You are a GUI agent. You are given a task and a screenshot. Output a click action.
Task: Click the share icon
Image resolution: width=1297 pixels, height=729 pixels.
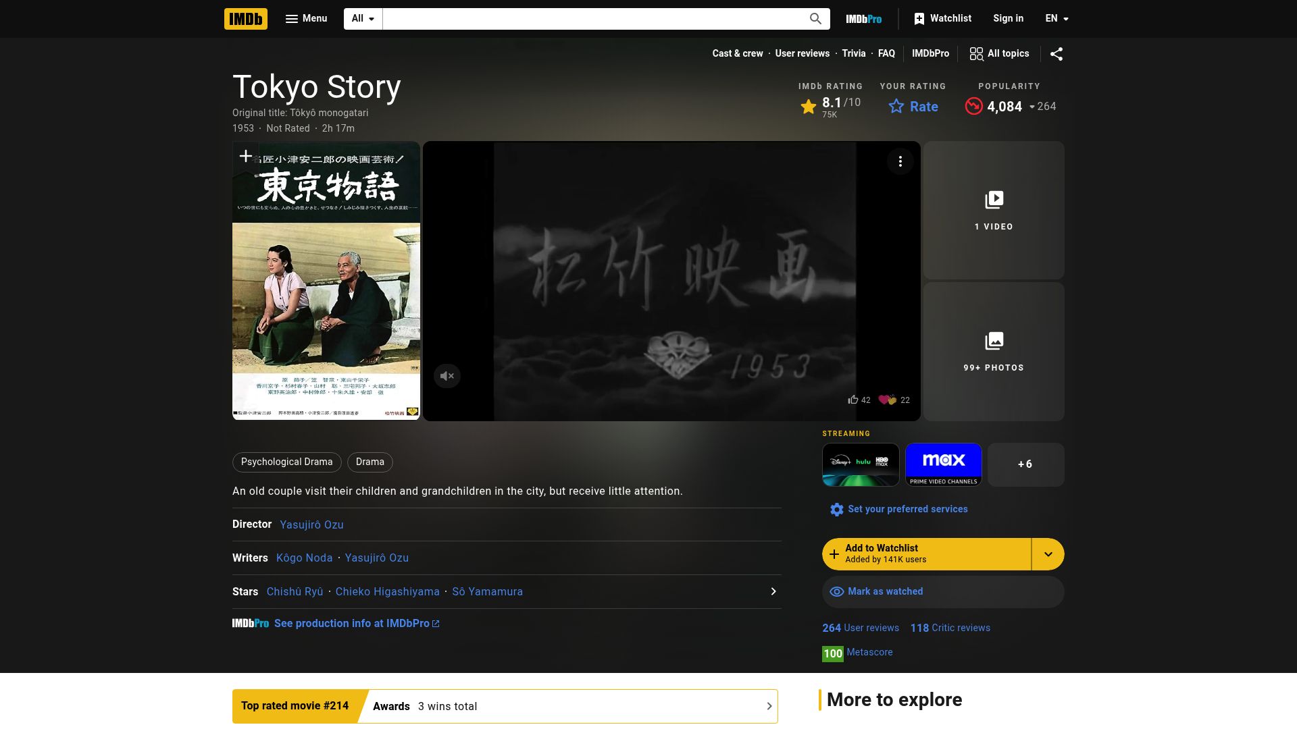coord(1057,54)
